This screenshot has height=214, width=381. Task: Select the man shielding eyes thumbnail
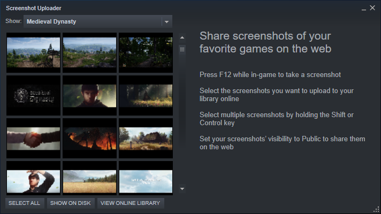tap(34, 178)
